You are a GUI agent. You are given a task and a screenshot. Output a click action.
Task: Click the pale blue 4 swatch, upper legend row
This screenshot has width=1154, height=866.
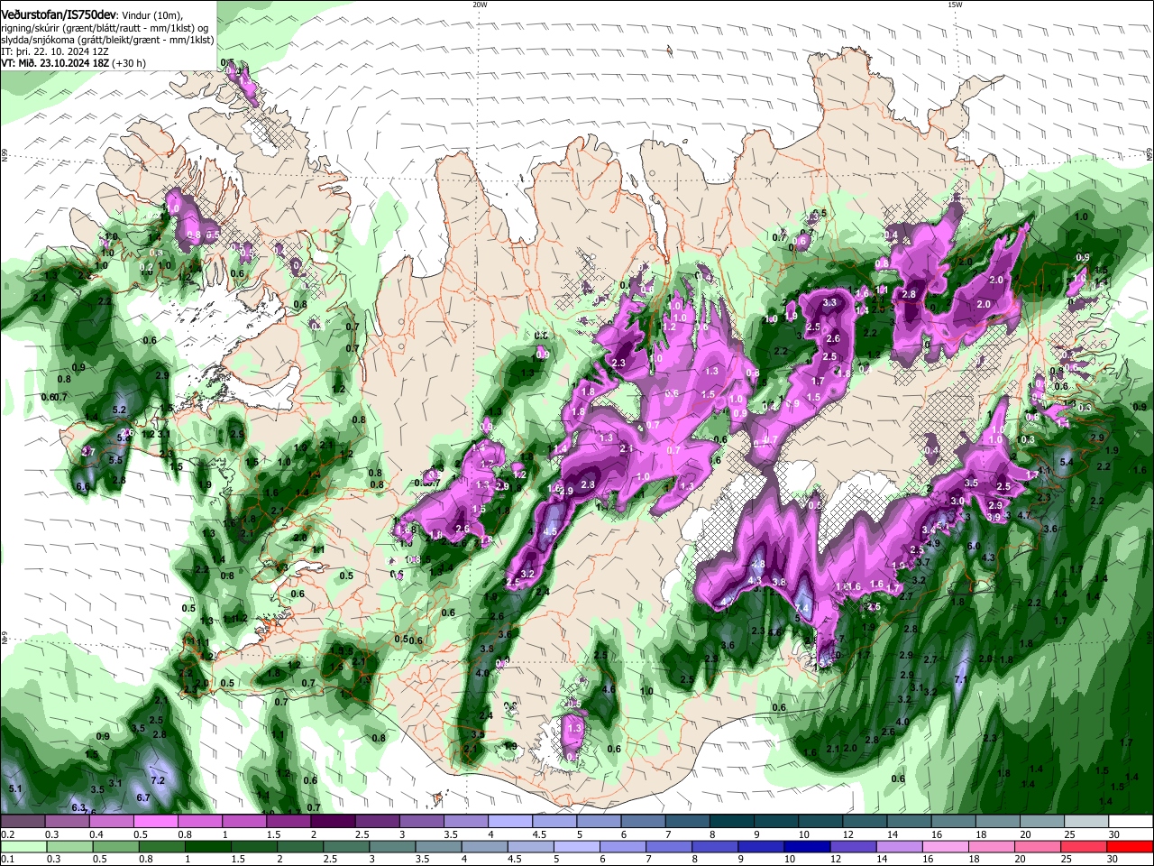point(510,821)
